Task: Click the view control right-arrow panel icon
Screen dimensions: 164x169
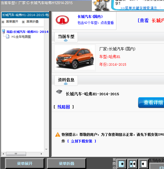Action: click(122, 164)
